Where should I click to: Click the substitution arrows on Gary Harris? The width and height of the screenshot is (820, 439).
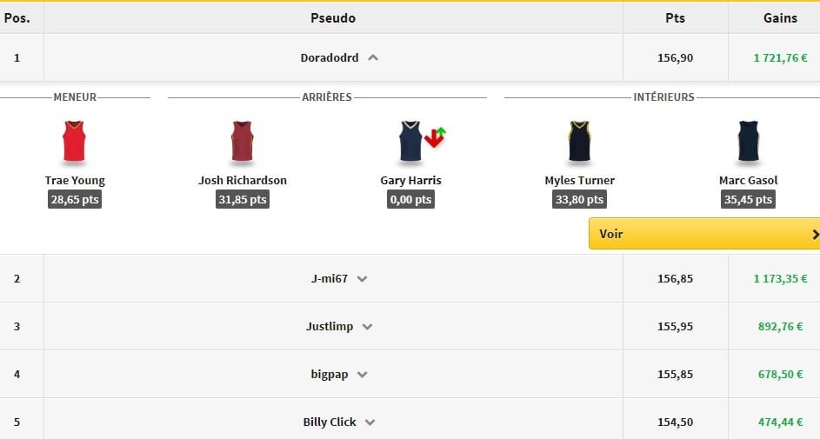tap(435, 136)
